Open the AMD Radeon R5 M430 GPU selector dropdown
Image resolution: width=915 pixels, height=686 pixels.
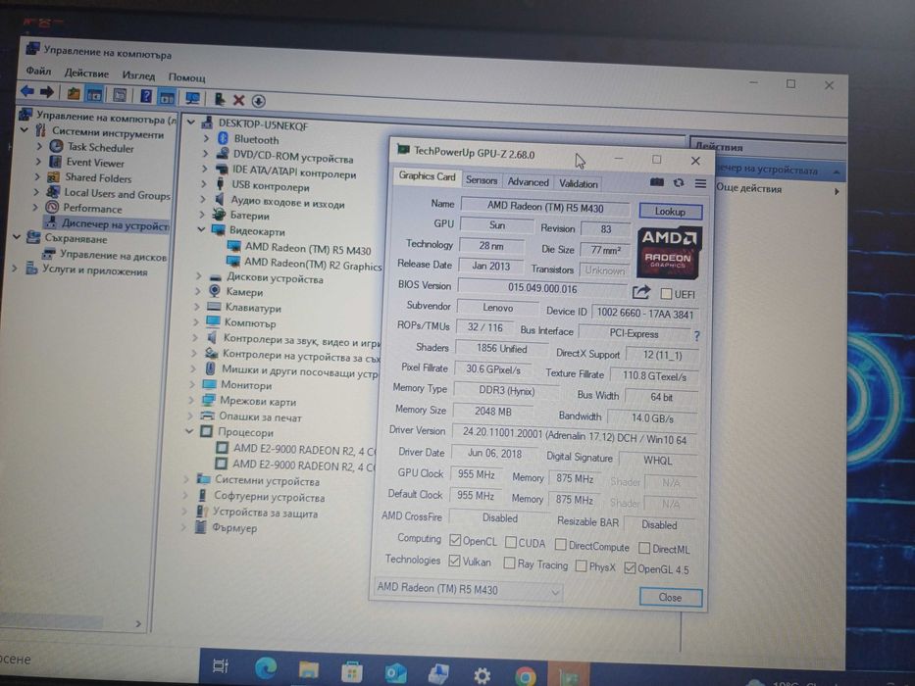[468, 589]
